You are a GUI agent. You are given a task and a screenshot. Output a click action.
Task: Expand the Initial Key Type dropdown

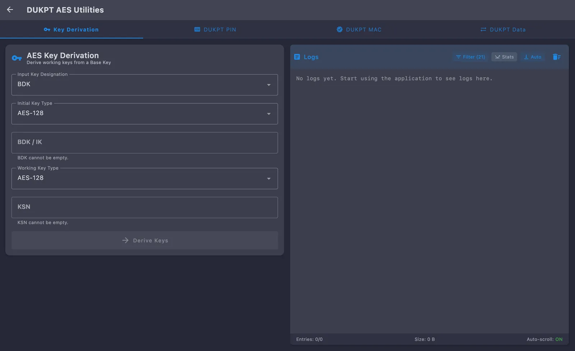(x=144, y=114)
